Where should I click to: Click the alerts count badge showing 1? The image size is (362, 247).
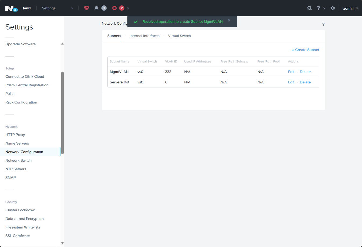click(104, 8)
